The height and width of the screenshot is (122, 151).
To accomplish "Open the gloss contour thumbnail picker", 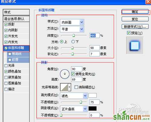I will [x=66, y=87].
